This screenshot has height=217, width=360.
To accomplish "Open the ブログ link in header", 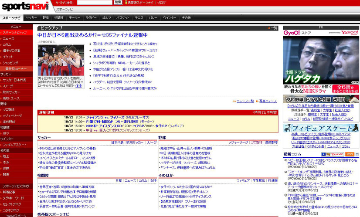I will 161,3.
